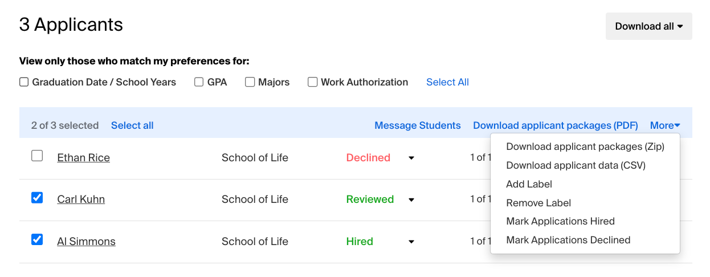The width and height of the screenshot is (710, 277).
Task: Uncheck Carl Kuhn's checkbox
Action: pos(37,198)
